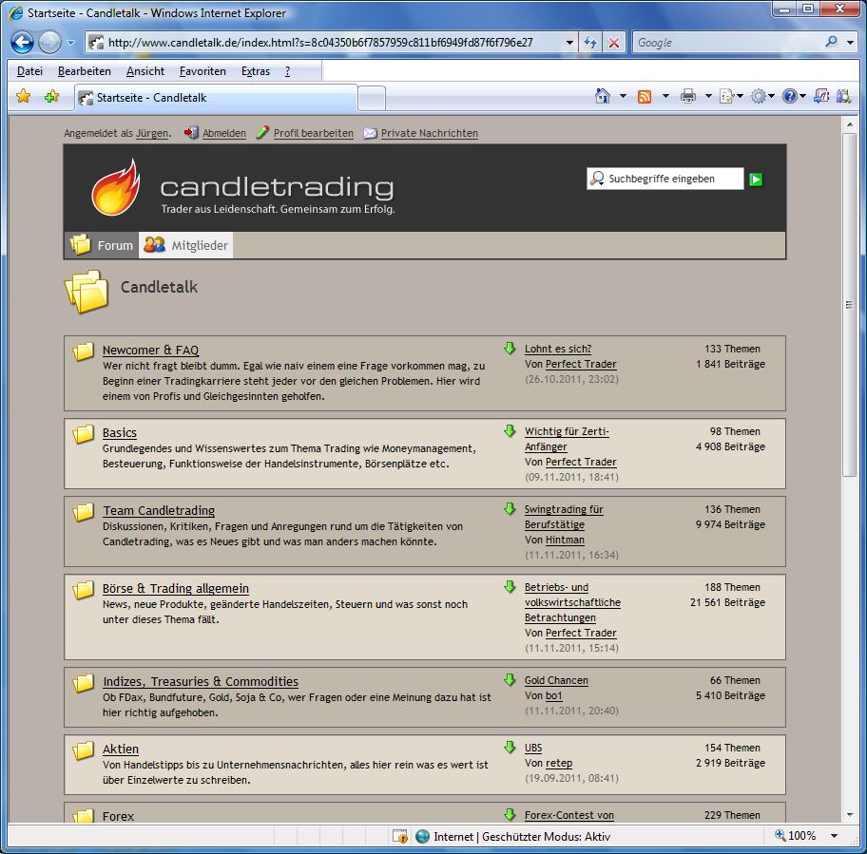Open the Newcomer & FAQ forum
The height and width of the screenshot is (854, 867).
coord(150,351)
